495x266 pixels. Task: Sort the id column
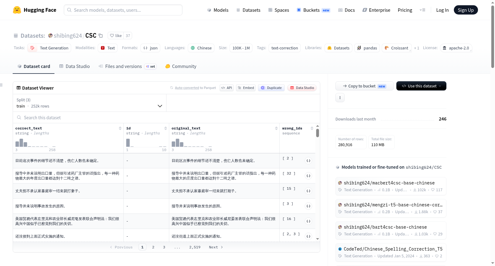[166, 128]
